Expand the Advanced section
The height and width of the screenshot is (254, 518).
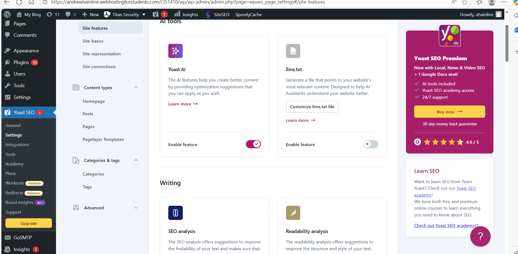pyautogui.click(x=136, y=207)
